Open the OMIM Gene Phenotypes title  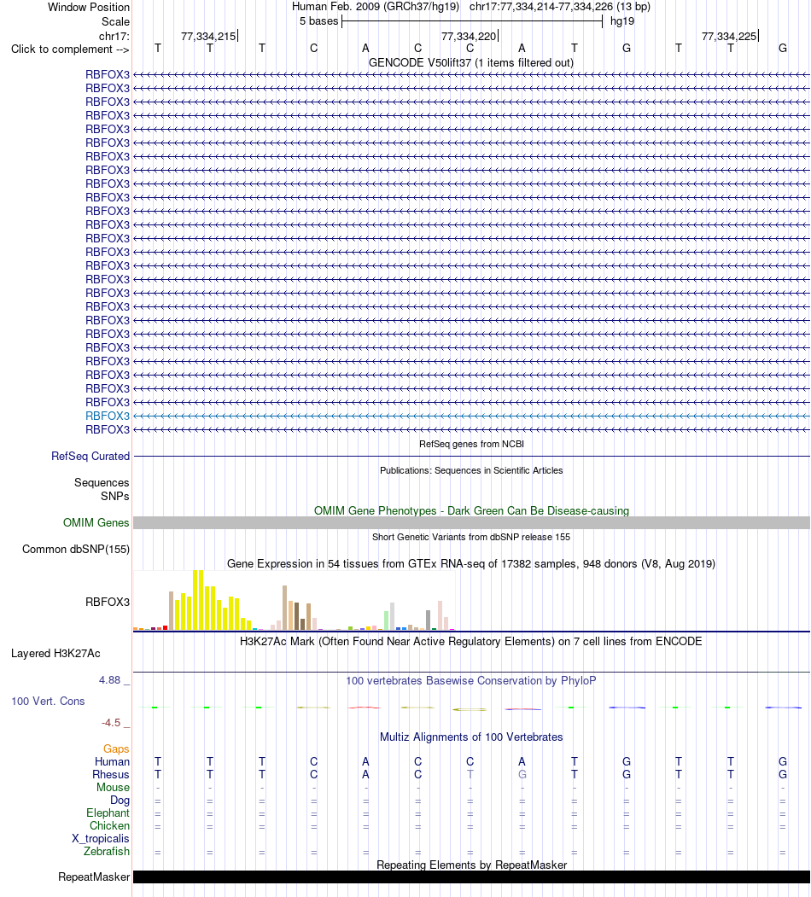tap(471, 510)
